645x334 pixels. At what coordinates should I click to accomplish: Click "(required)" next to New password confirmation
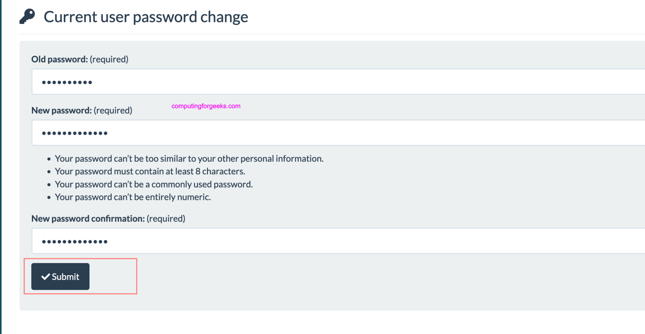click(x=166, y=218)
